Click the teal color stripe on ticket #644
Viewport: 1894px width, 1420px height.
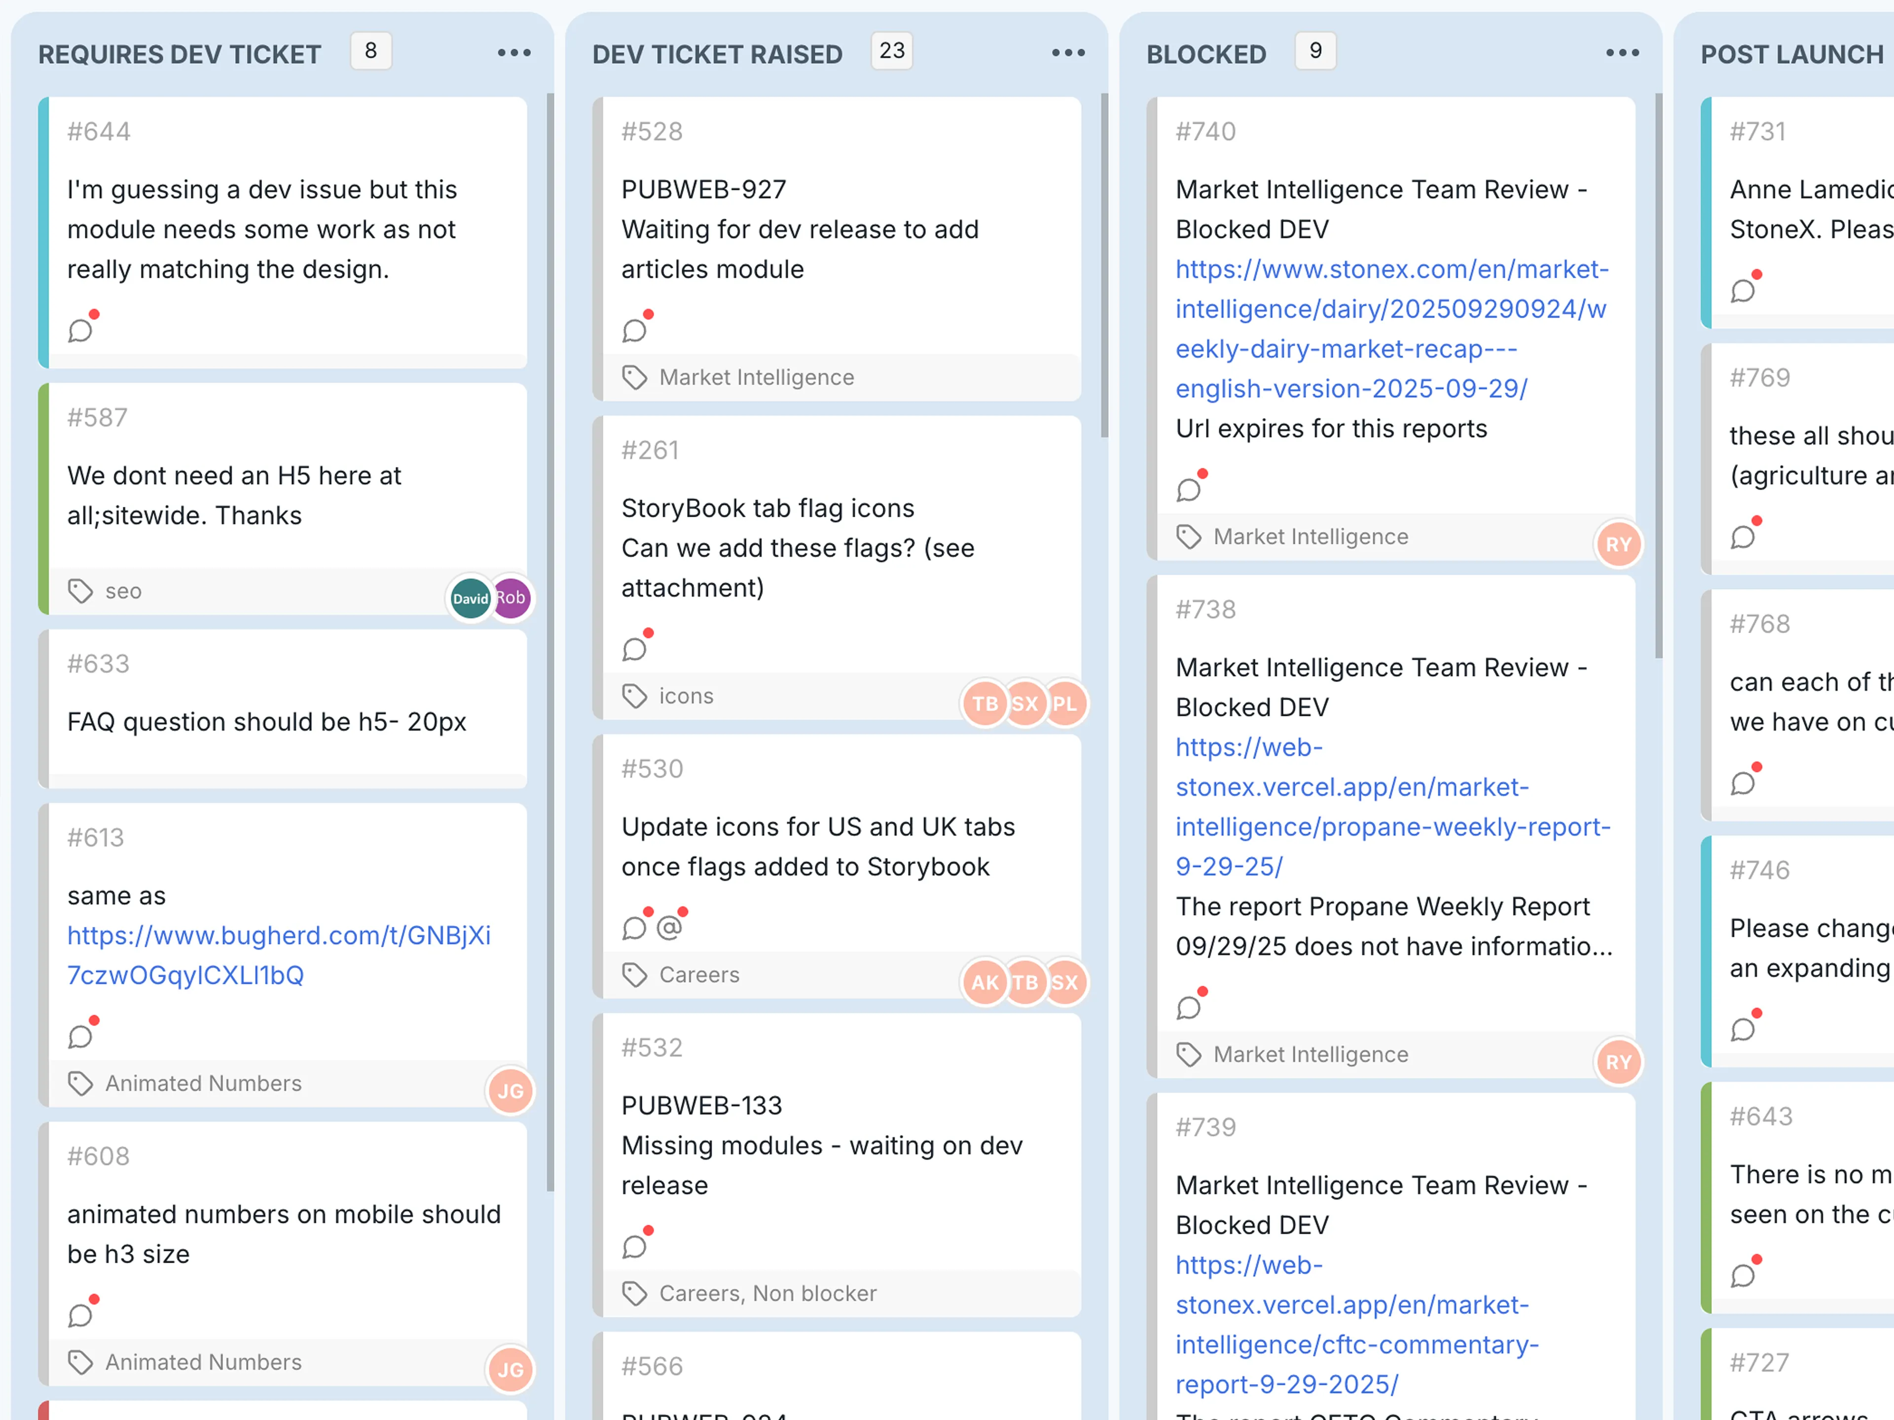point(44,232)
